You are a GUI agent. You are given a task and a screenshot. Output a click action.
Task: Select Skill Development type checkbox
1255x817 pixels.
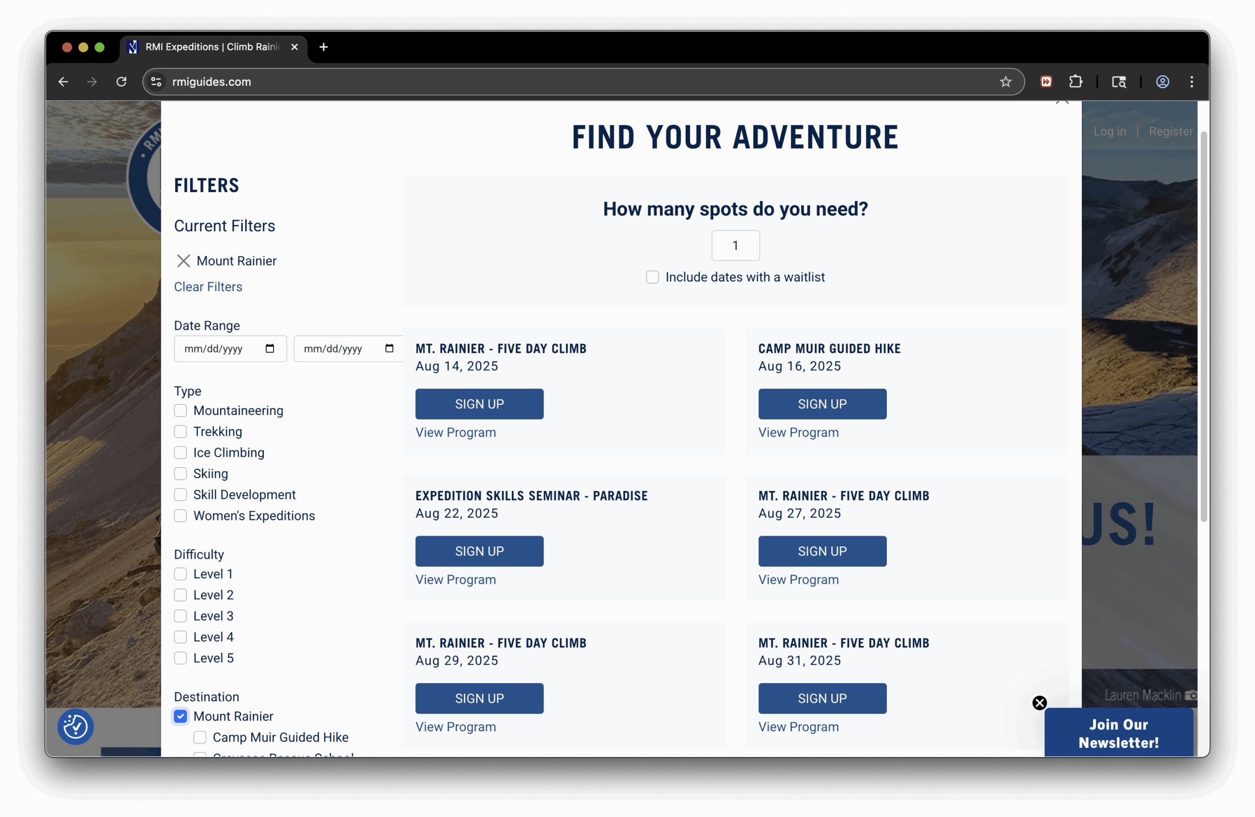click(180, 495)
